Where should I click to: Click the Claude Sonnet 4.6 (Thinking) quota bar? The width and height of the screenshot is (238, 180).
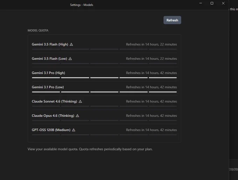click(x=104, y=106)
